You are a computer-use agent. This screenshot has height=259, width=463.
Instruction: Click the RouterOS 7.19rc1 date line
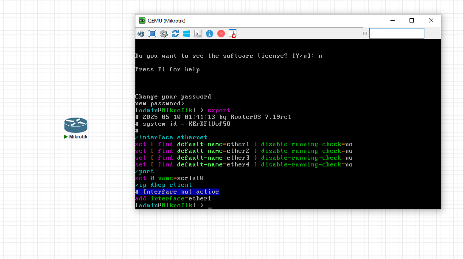click(213, 117)
